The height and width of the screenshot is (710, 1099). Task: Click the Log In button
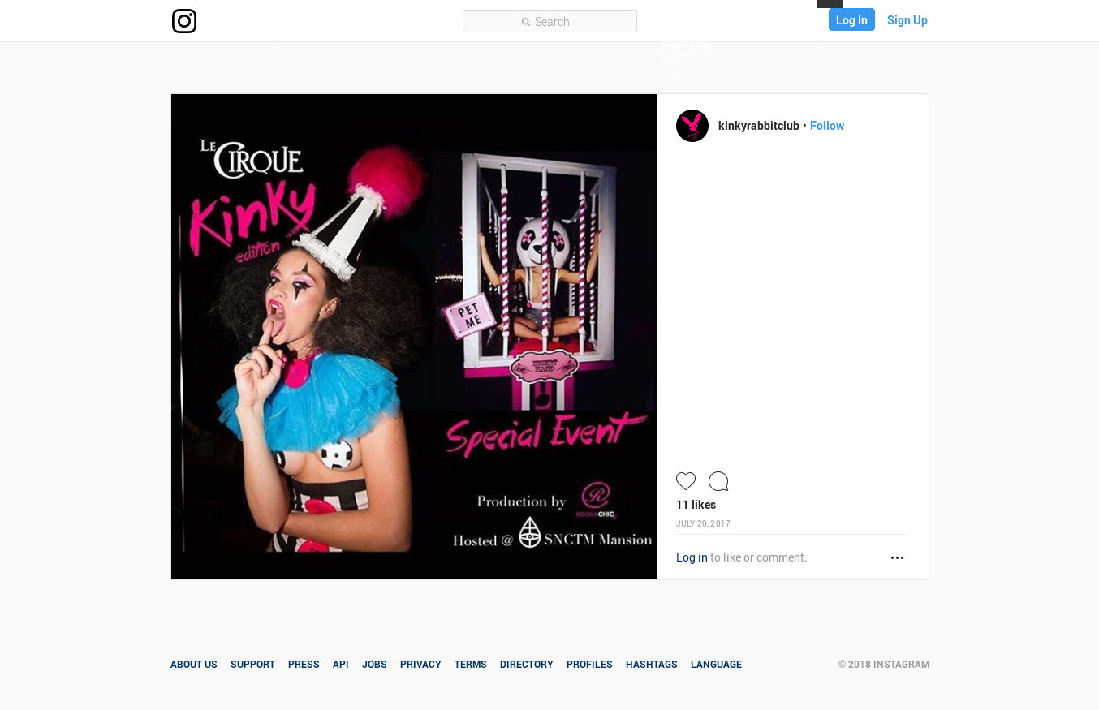pyautogui.click(x=851, y=19)
